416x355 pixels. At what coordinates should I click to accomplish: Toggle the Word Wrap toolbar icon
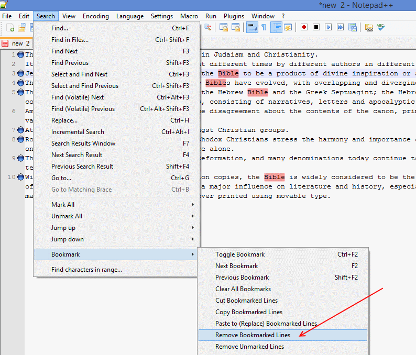click(252, 27)
